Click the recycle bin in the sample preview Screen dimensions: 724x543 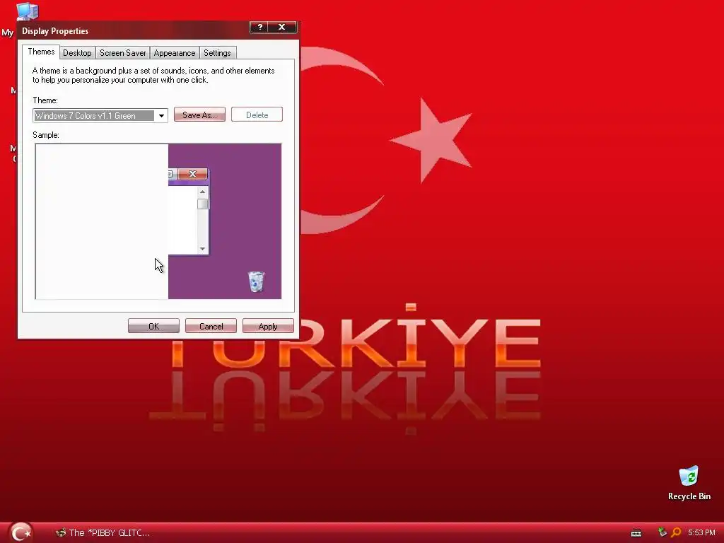click(x=256, y=281)
